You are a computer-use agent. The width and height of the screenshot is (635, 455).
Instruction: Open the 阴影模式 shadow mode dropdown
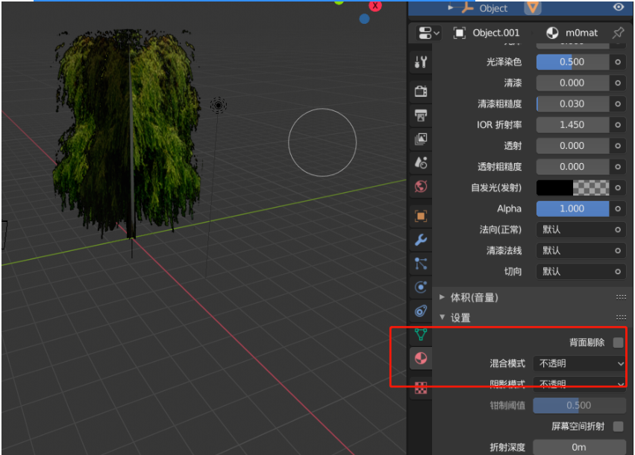pos(578,383)
